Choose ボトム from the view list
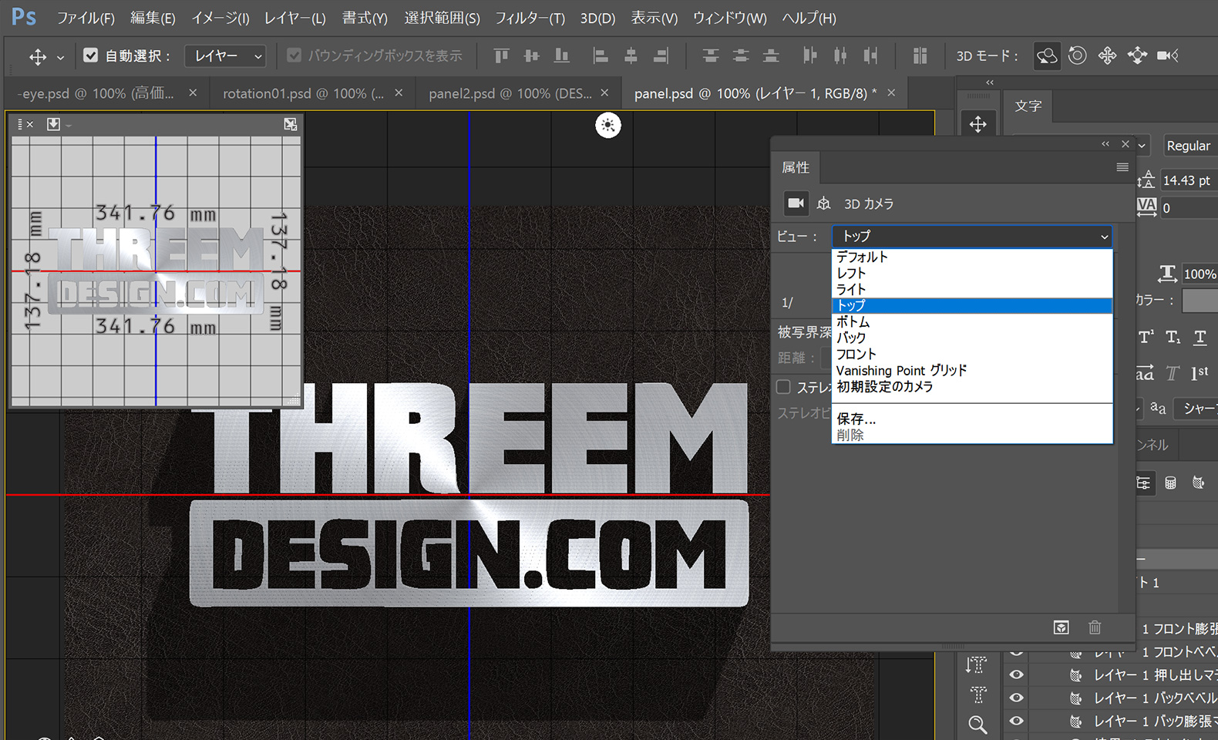Image resolution: width=1218 pixels, height=740 pixels. click(x=972, y=321)
